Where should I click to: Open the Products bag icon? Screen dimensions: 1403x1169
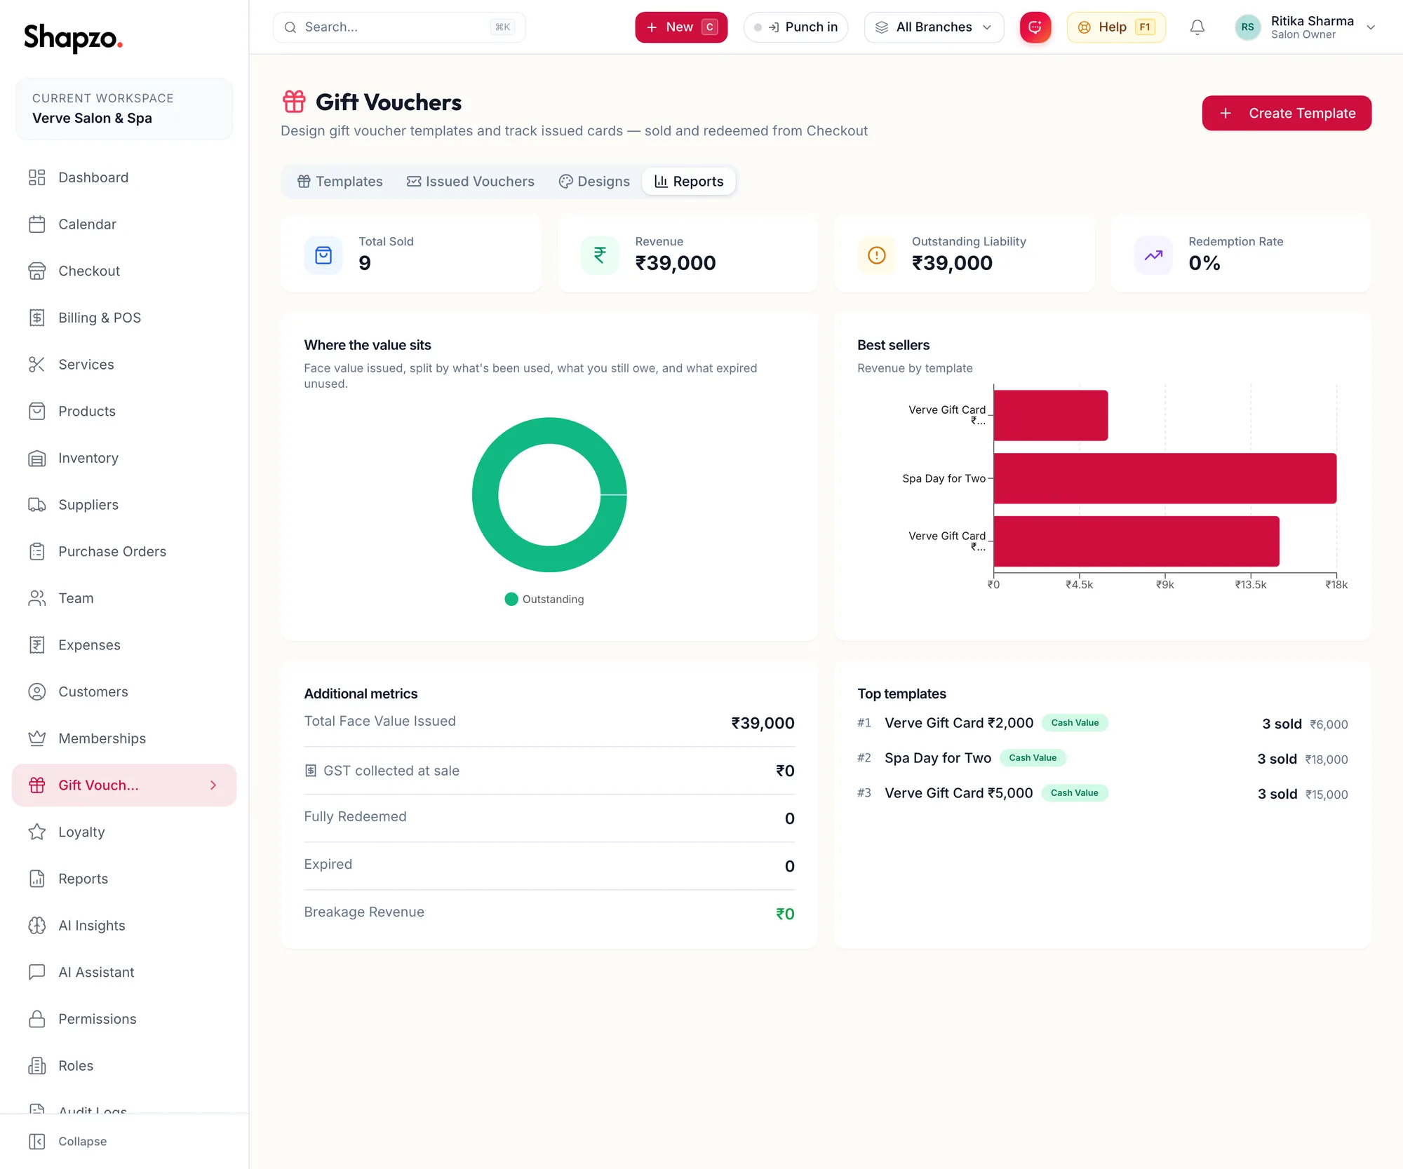coord(36,411)
